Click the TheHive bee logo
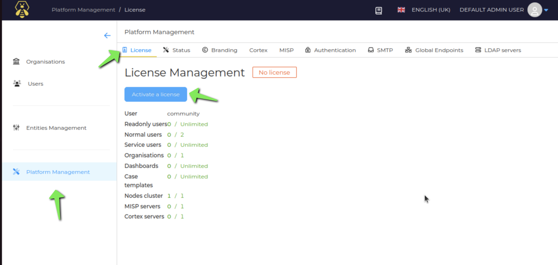Image resolution: width=558 pixels, height=265 pixels. pos(22,9)
